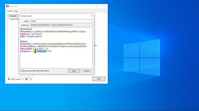This screenshot has height=111, width=199.
Task: Click the Edit tunnel dialog title icon
Action: pyautogui.click(x=21, y=16)
